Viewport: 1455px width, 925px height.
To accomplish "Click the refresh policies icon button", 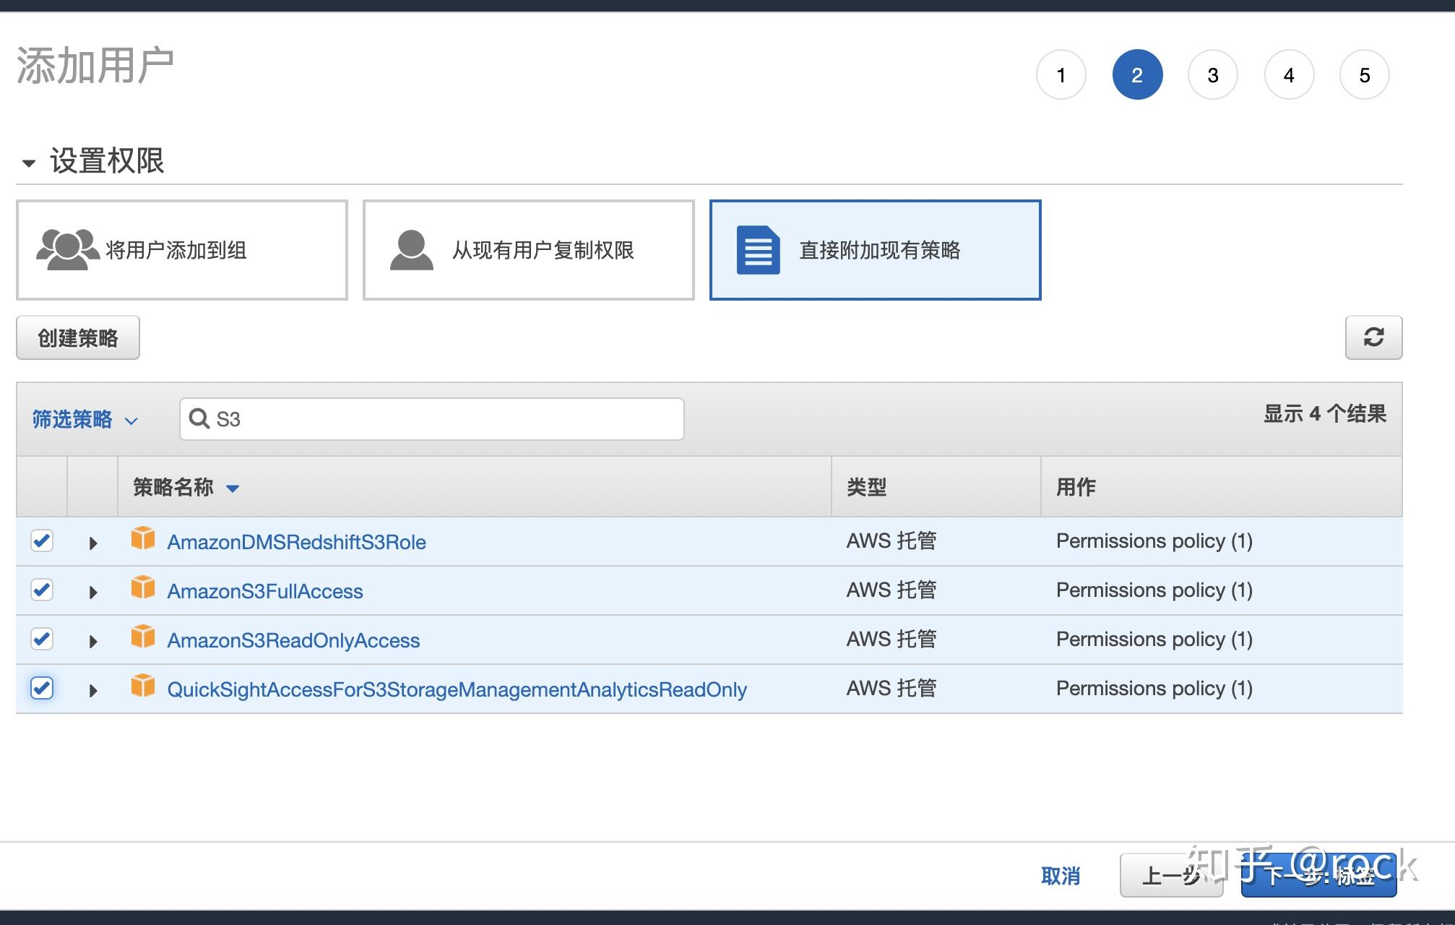I will pos(1373,337).
